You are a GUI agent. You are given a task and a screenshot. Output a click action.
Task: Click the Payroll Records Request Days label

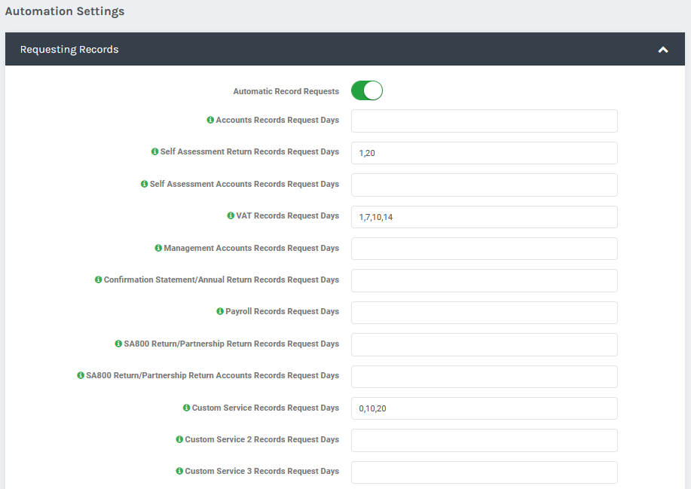pos(282,311)
